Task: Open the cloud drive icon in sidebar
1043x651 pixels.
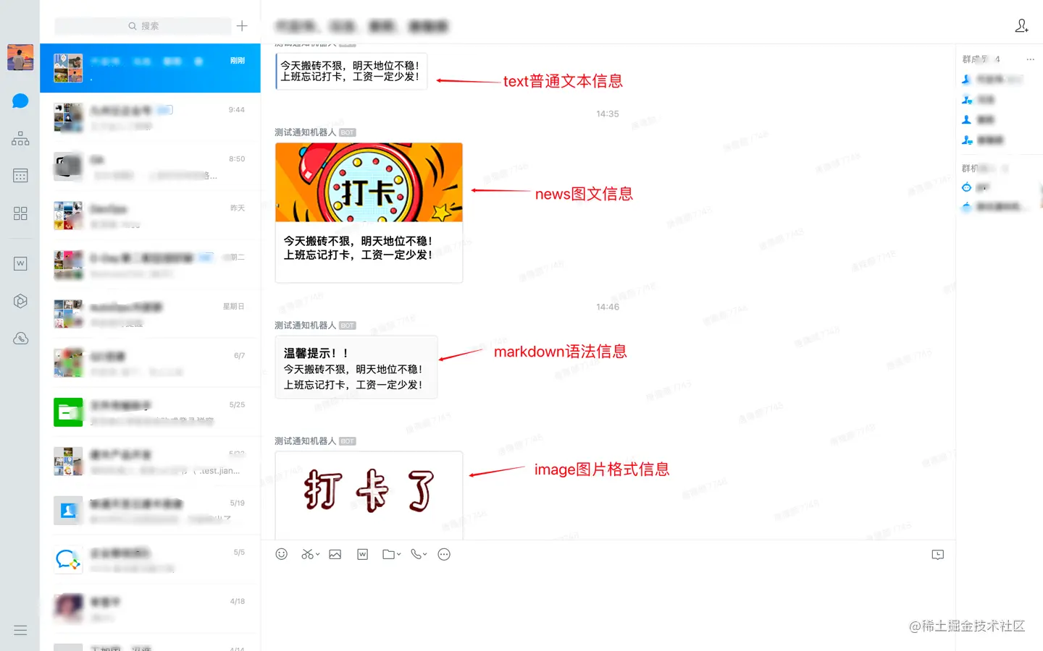Action: coord(20,339)
